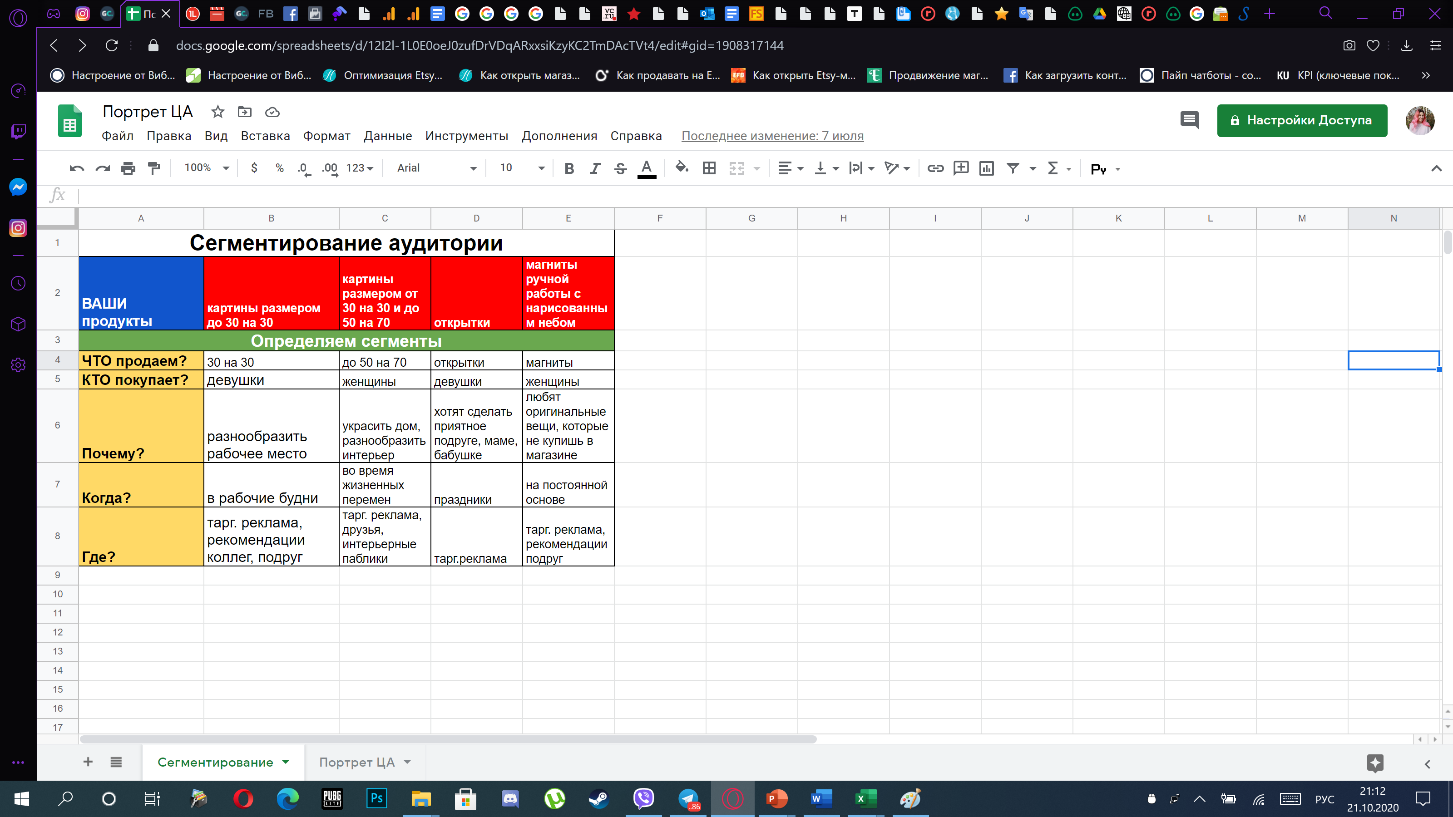
Task: Open more number formats 123 dropdown
Action: click(x=359, y=168)
